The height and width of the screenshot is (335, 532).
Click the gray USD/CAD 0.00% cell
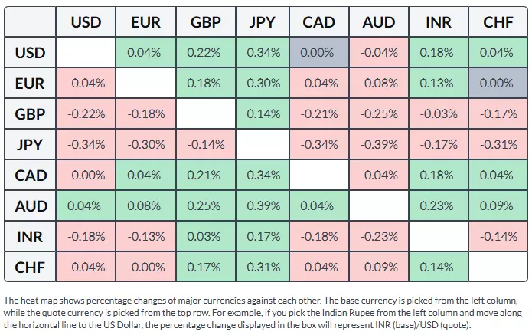pos(319,53)
